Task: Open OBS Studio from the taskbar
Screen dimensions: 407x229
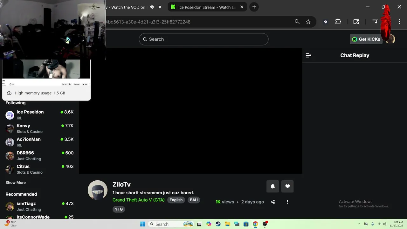Action: click(x=265, y=224)
